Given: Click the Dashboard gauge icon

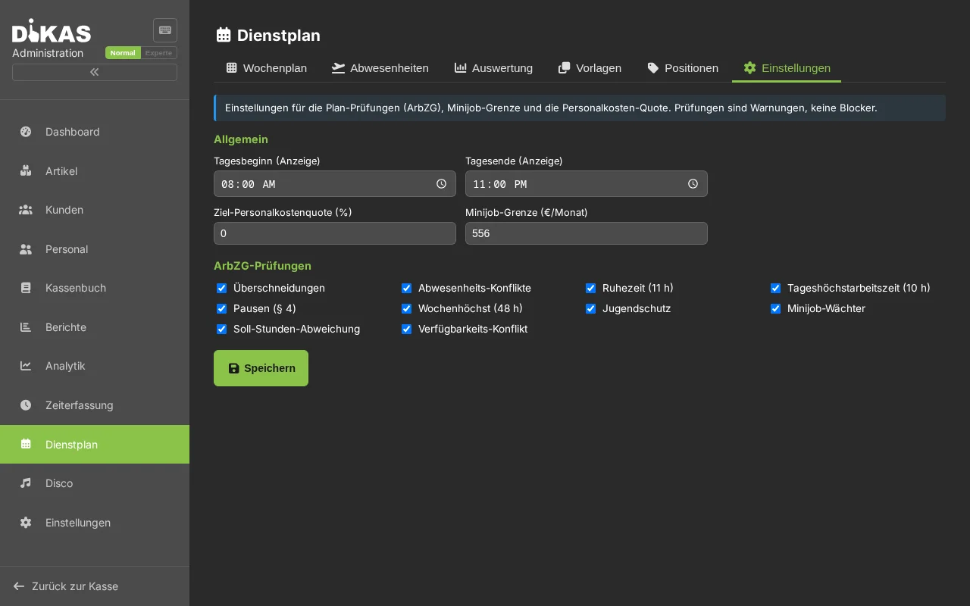Looking at the screenshot, I should point(26,132).
